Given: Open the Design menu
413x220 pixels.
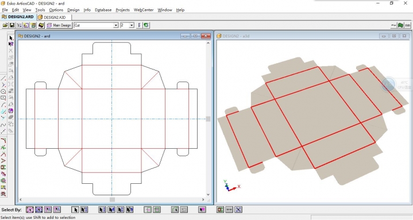Looking at the screenshot, I should [73, 10].
